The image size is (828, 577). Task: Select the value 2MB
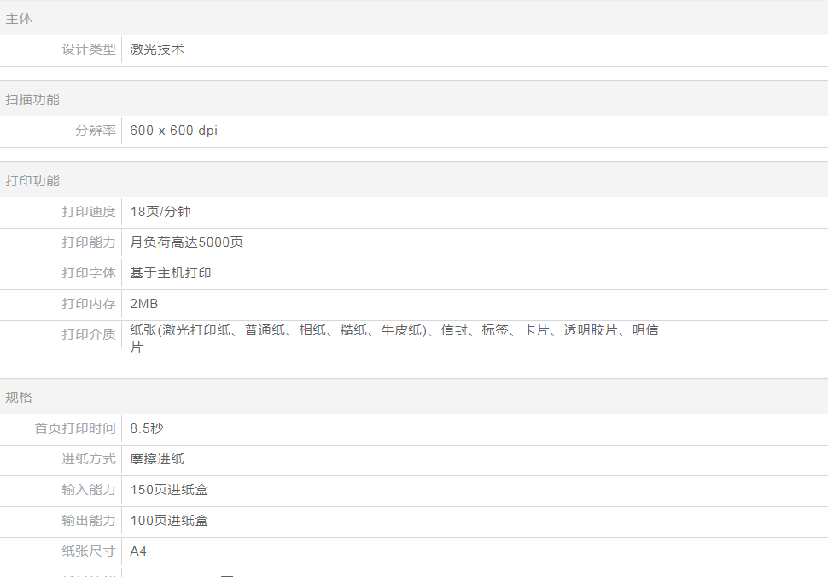[x=143, y=304]
